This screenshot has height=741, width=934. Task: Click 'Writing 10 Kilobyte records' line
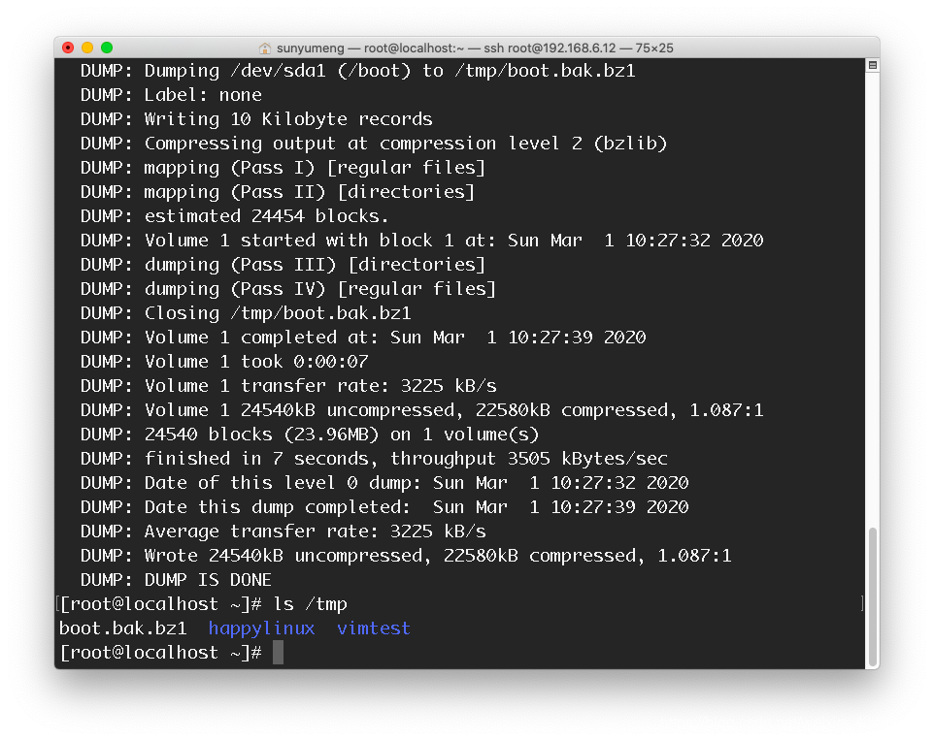pyautogui.click(x=256, y=119)
